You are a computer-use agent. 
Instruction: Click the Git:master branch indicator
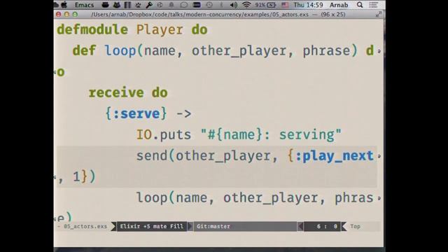point(213,226)
